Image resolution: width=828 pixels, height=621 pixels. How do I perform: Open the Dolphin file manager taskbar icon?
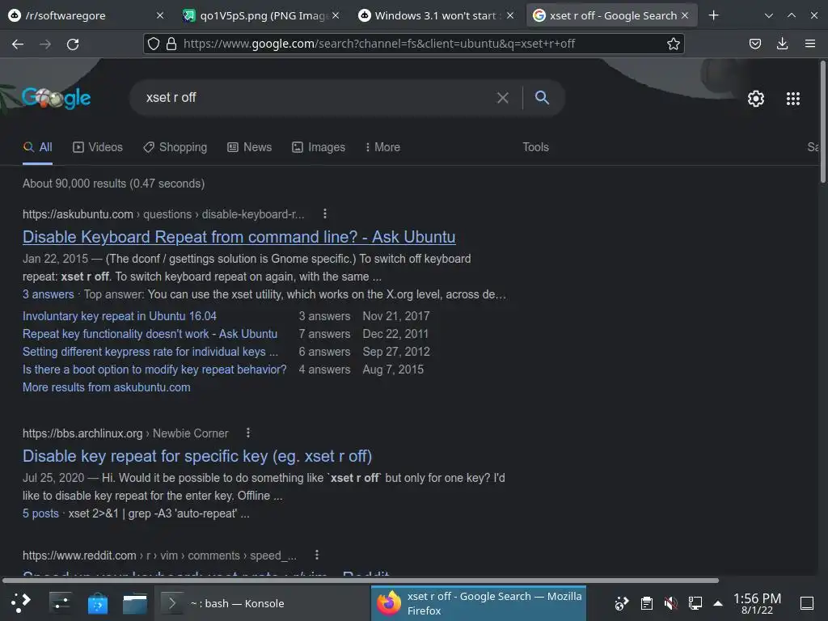135,602
